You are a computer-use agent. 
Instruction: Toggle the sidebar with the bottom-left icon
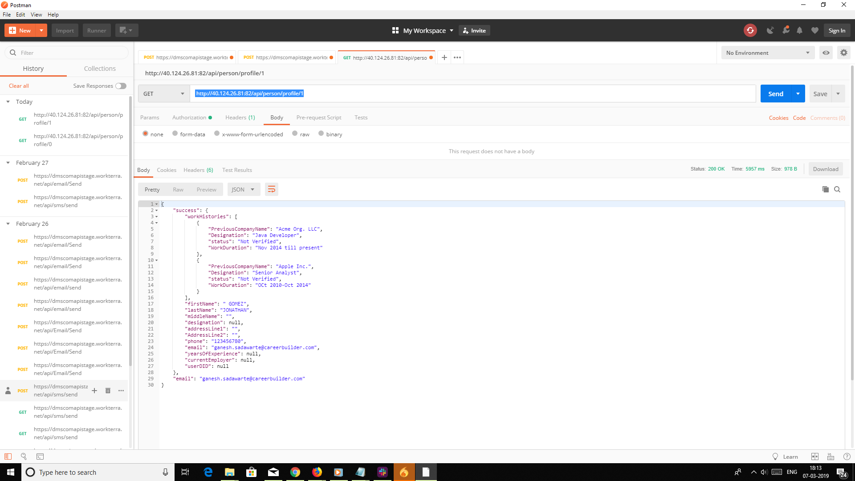tap(8, 457)
